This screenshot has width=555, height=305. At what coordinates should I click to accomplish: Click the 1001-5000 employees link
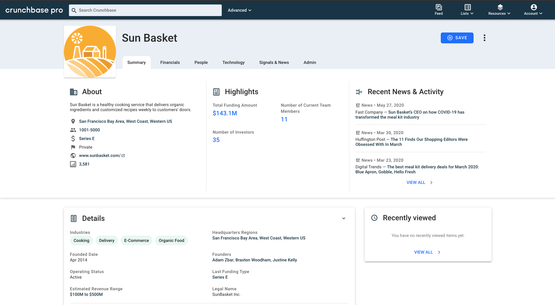tap(89, 130)
